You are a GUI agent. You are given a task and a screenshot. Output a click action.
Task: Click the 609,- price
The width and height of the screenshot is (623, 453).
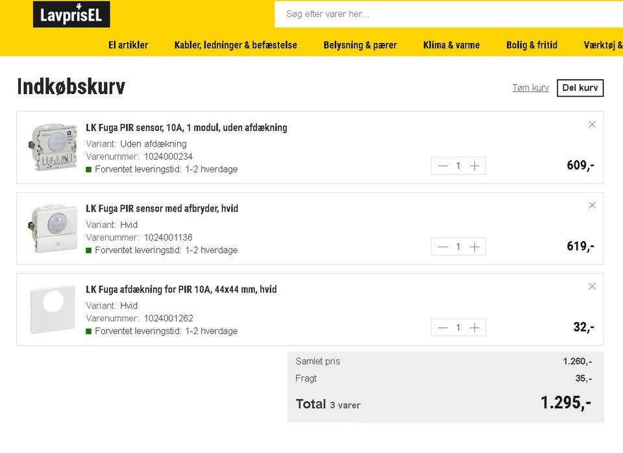click(580, 165)
